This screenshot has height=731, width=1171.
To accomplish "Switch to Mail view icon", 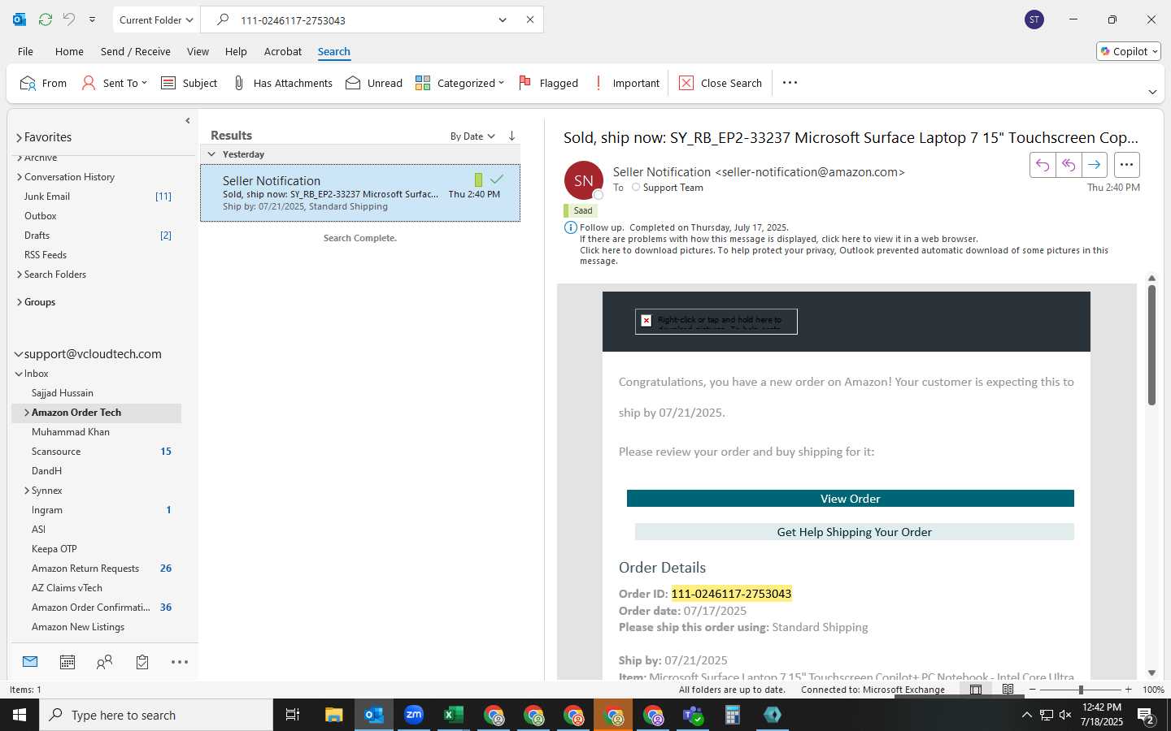I will [30, 662].
